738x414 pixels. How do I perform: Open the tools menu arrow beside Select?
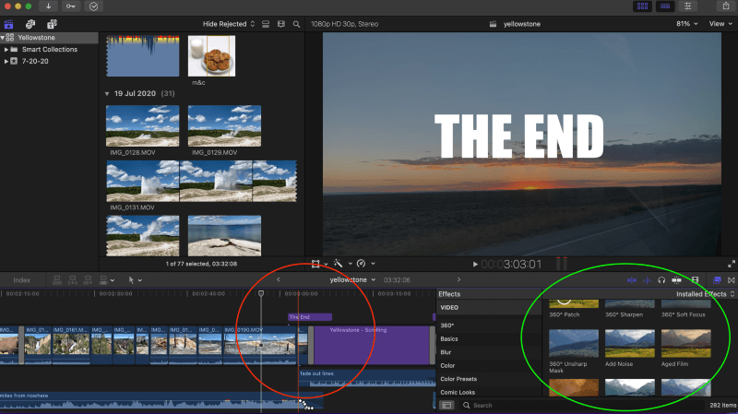pos(140,280)
